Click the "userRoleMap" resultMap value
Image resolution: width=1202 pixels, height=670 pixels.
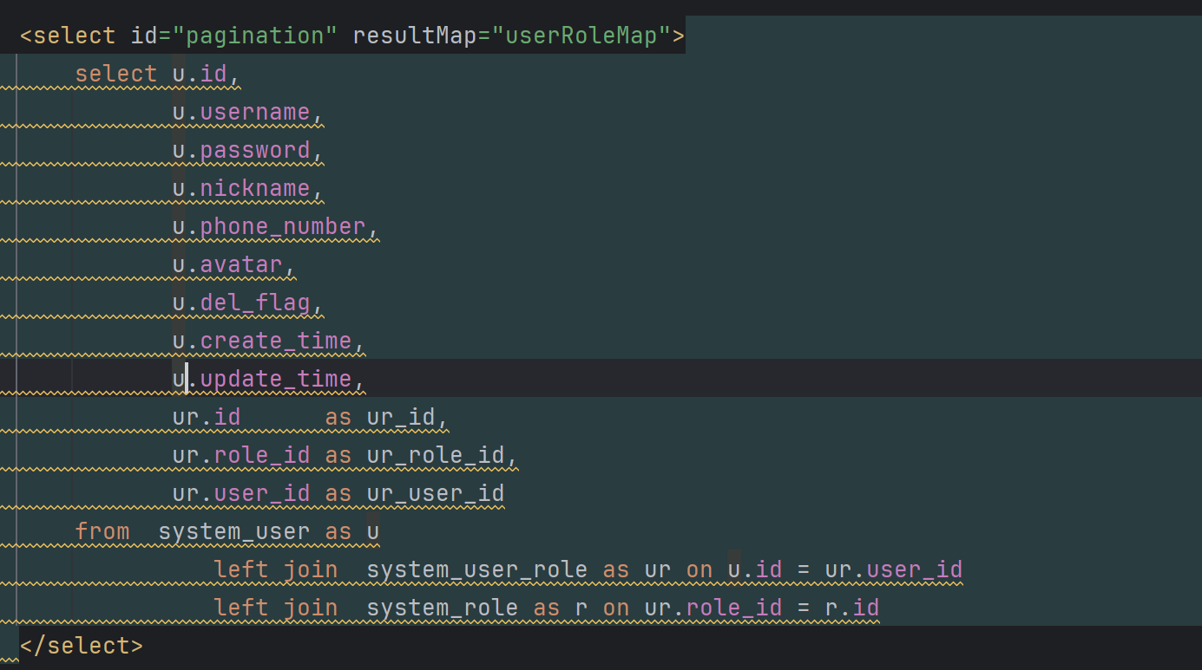point(581,36)
